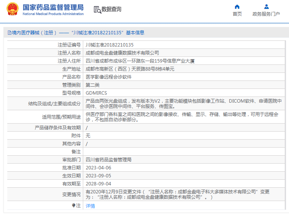This screenshot has width=289, height=214.
Task: Select the 产品由两张光盘组成 structure description
Action: click(x=184, y=104)
